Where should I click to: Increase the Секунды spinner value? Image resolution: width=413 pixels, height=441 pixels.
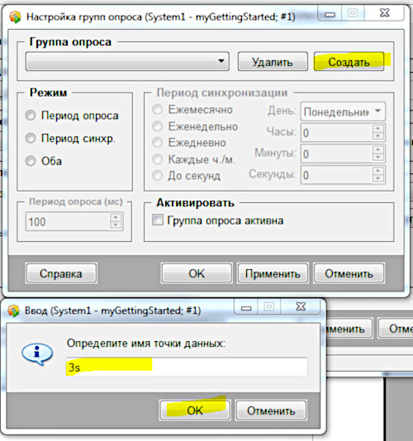[378, 171]
